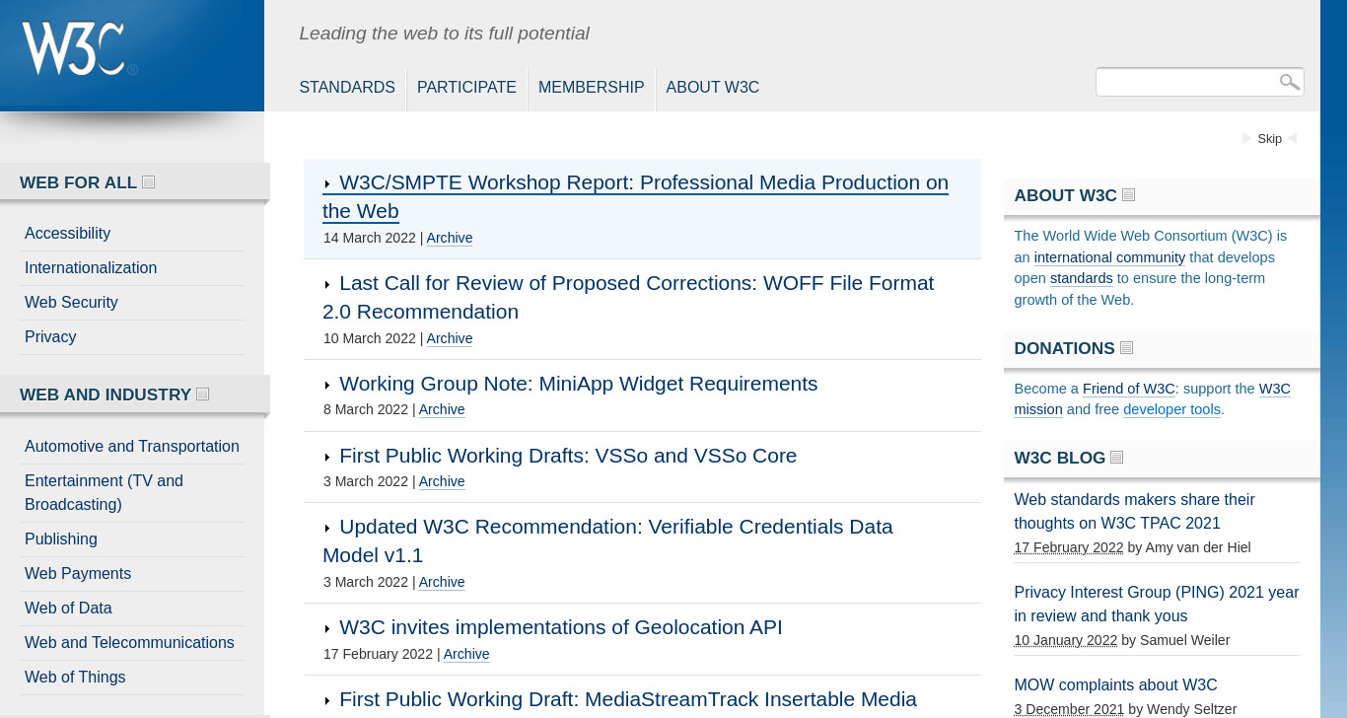Open Web and Telecommunications
Screen dimensions: 1347x718
(129, 642)
